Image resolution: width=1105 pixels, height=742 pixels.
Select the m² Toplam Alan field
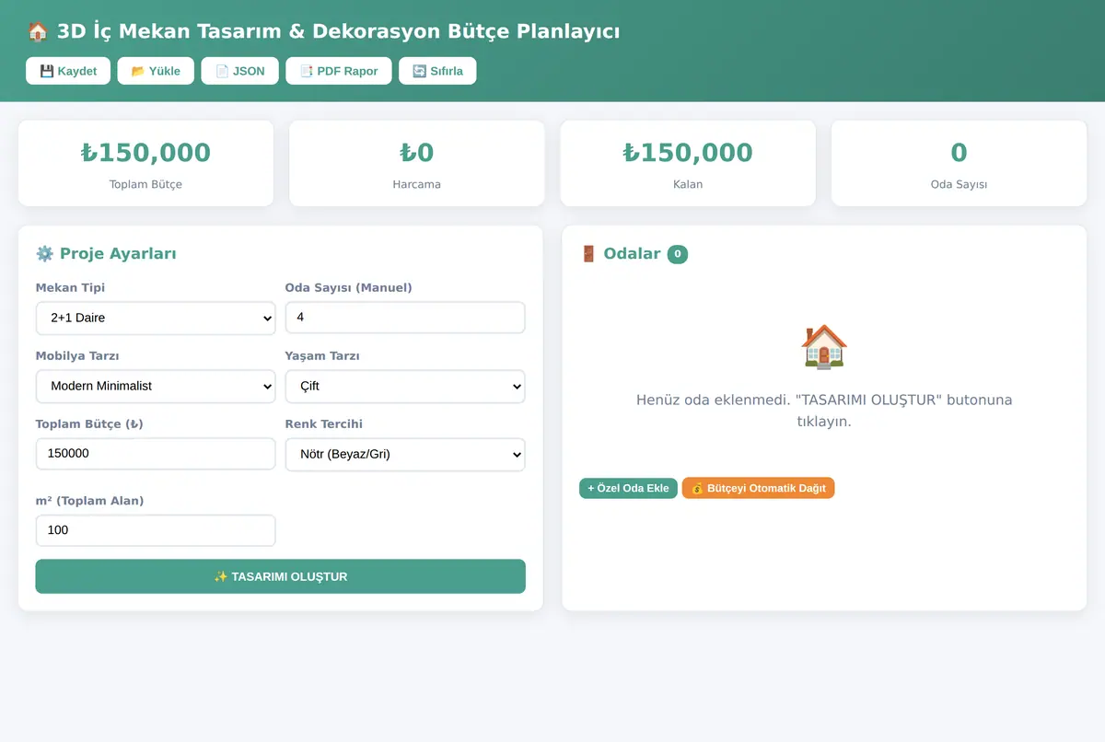coord(156,530)
